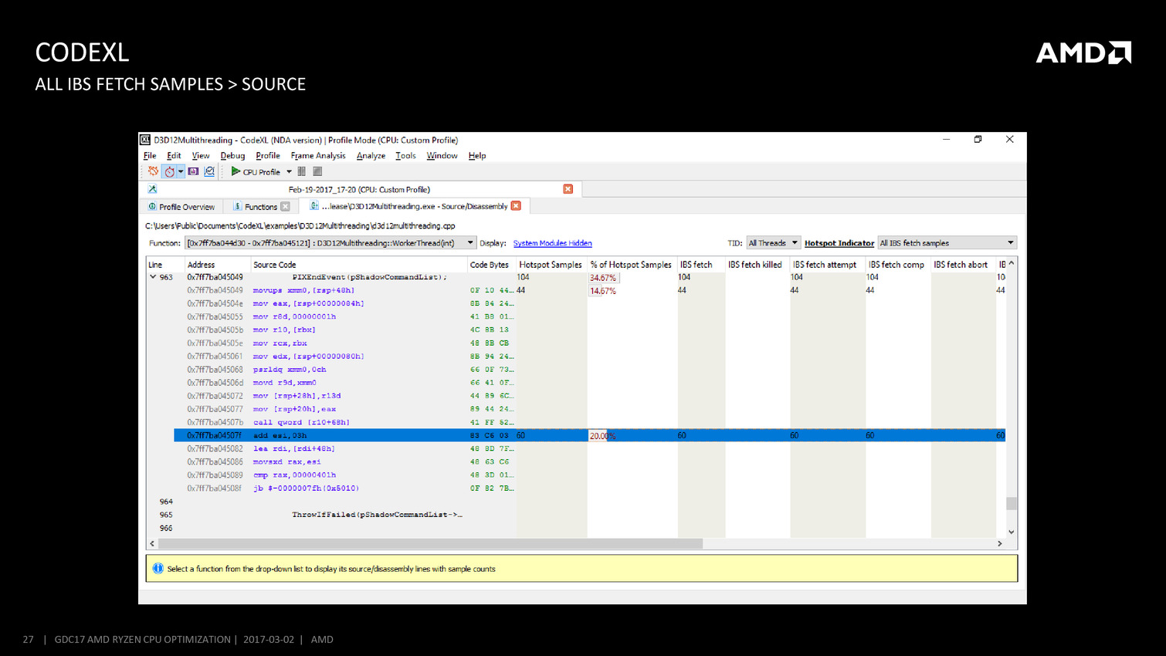Viewport: 1166px width, 656px height.
Task: Click the analyze mode chart icon
Action: 209,171
